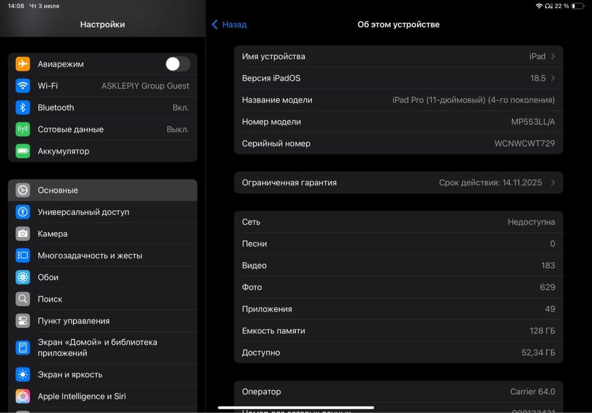Tap the Пункт управления icon
This screenshot has height=413, width=592.
click(22, 321)
